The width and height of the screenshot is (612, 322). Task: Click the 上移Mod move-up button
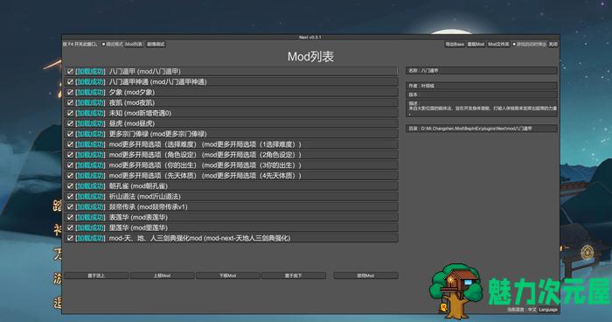click(x=162, y=276)
